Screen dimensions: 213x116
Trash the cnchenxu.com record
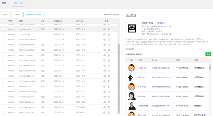(x=109, y=35)
